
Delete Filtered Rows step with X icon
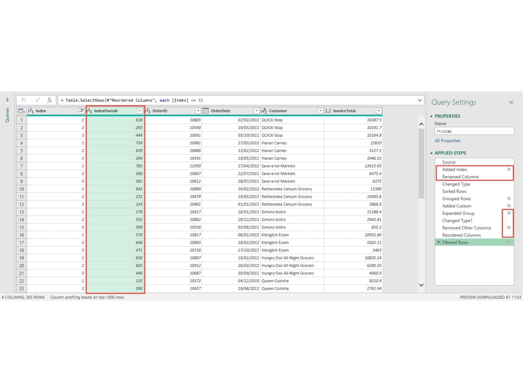pyautogui.click(x=439, y=242)
